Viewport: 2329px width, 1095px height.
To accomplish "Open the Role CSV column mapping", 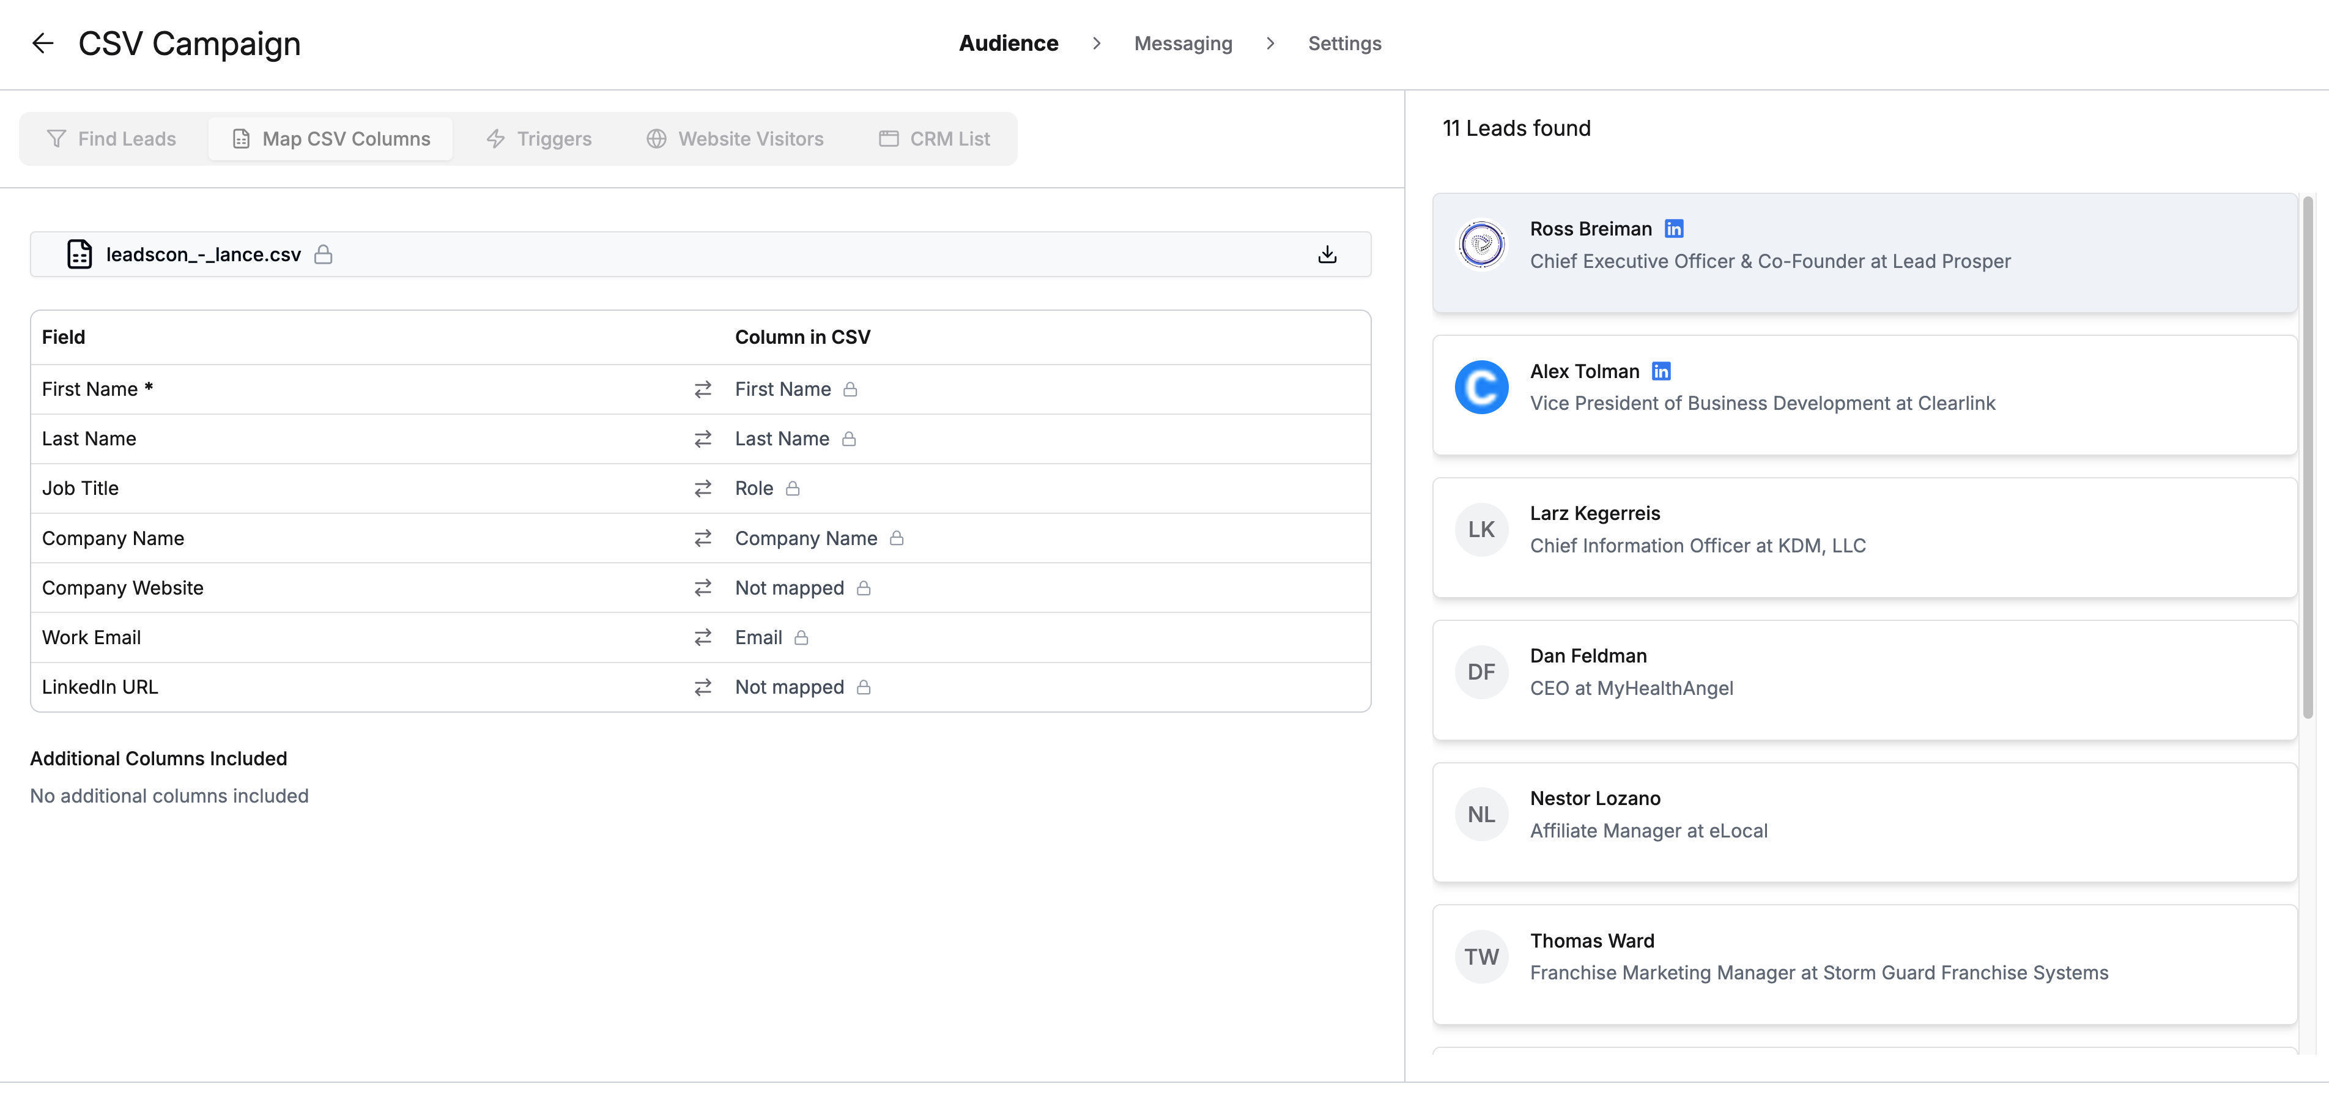I will coord(754,489).
